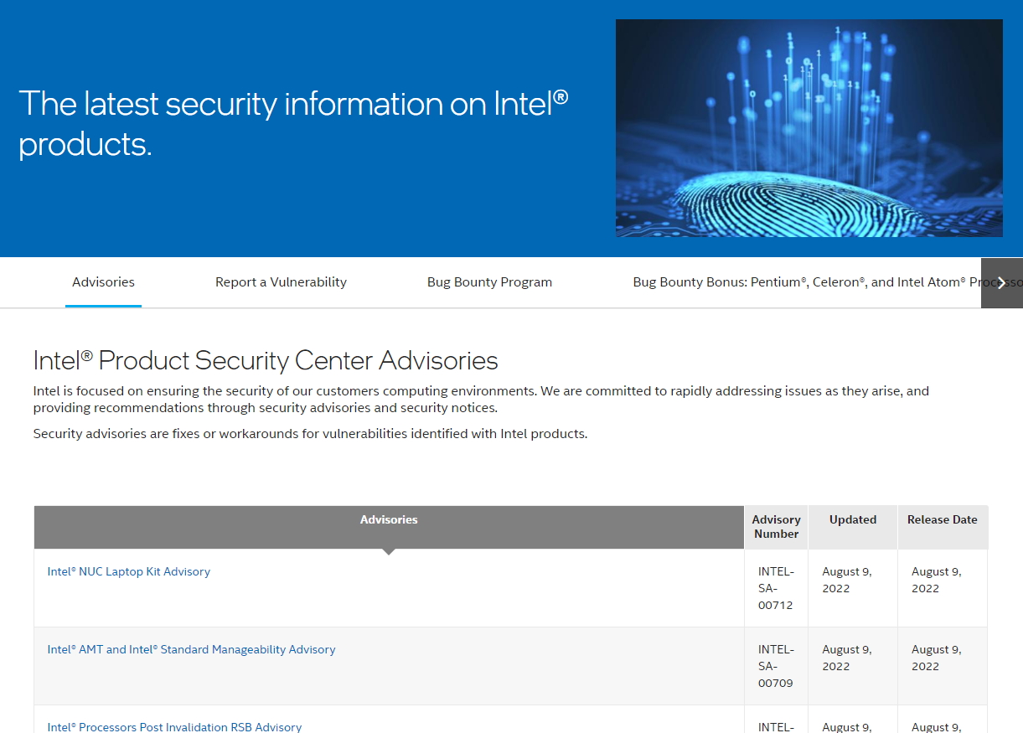Sort the table by Updated column

(852, 519)
